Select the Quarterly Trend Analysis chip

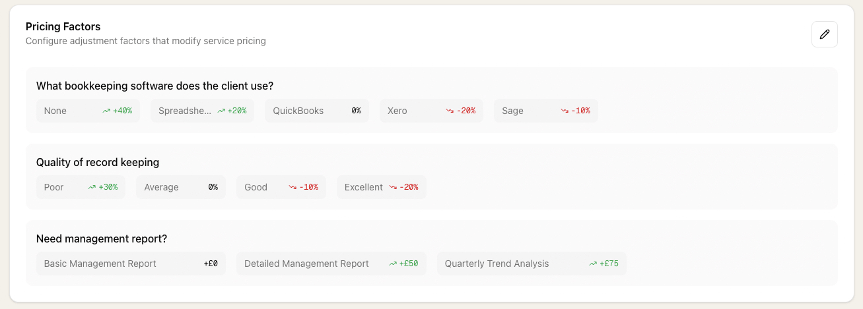(532, 264)
